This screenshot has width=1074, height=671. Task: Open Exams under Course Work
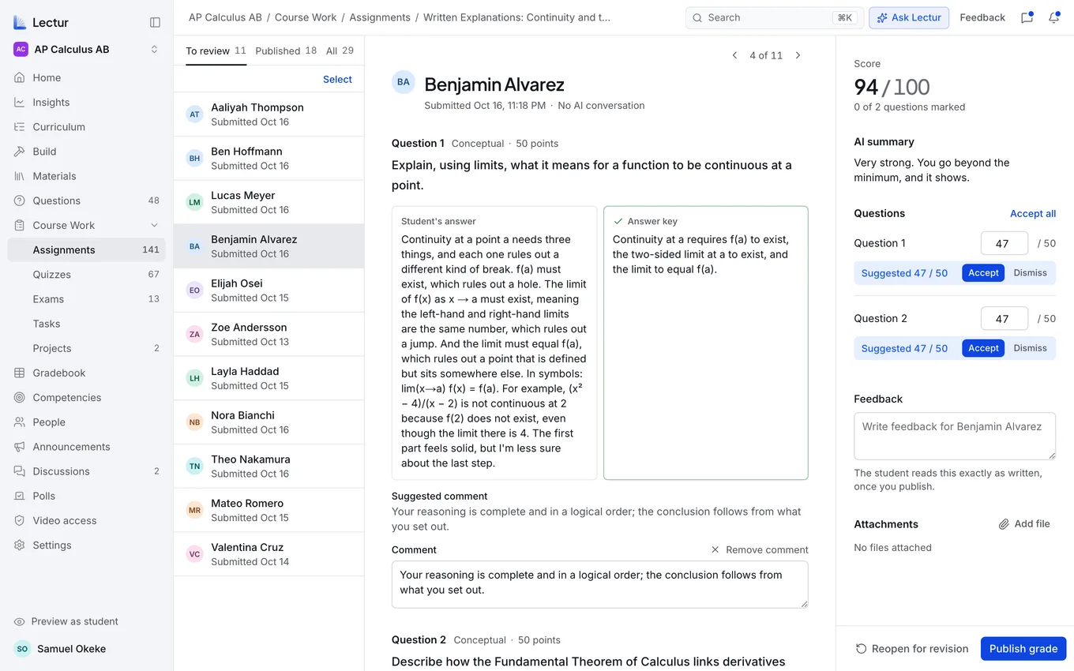(87, 298)
